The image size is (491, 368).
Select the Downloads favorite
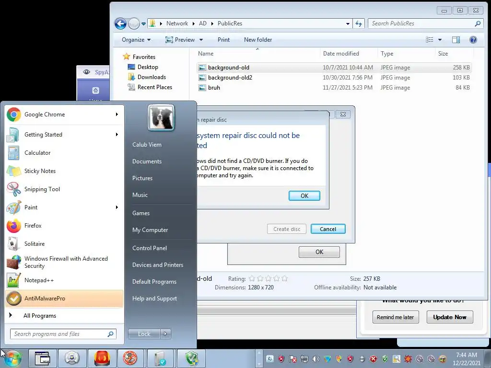(x=147, y=77)
